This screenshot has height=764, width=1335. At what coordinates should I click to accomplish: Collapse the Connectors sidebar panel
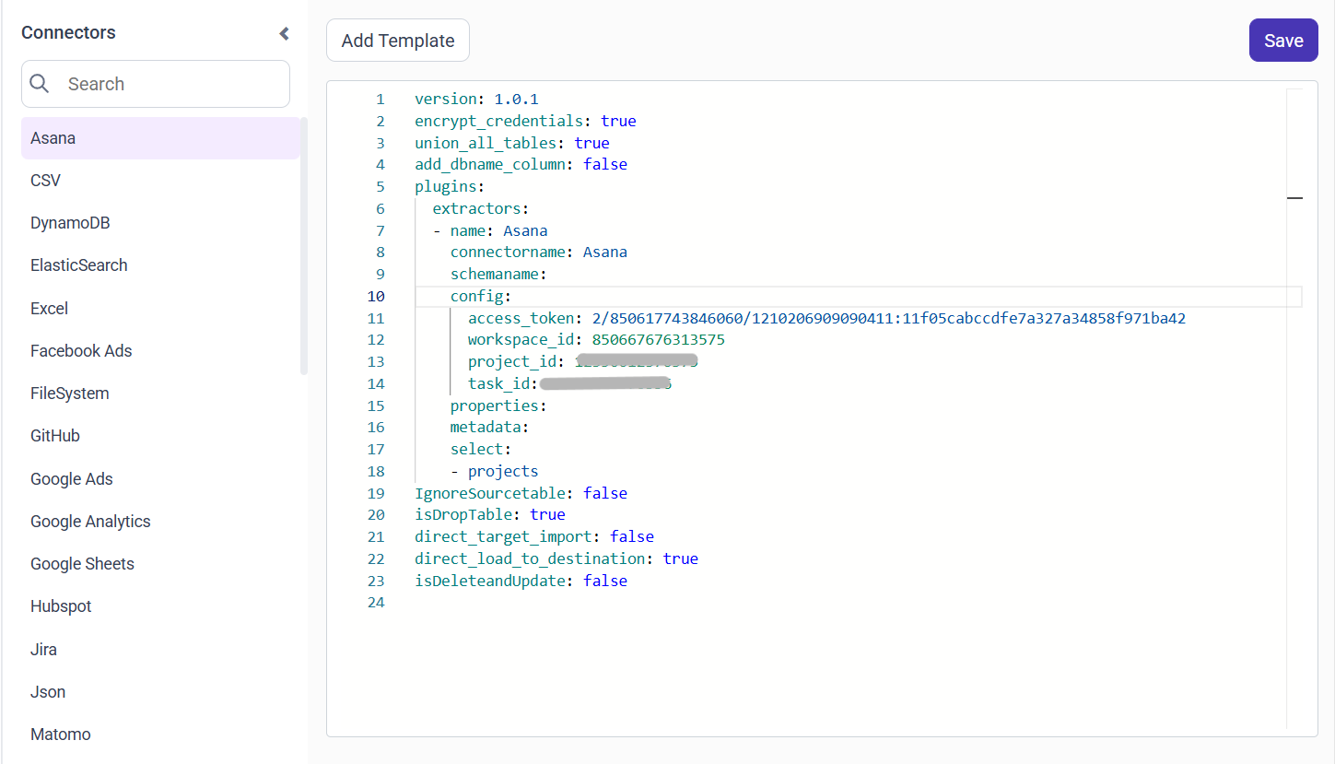[284, 32]
